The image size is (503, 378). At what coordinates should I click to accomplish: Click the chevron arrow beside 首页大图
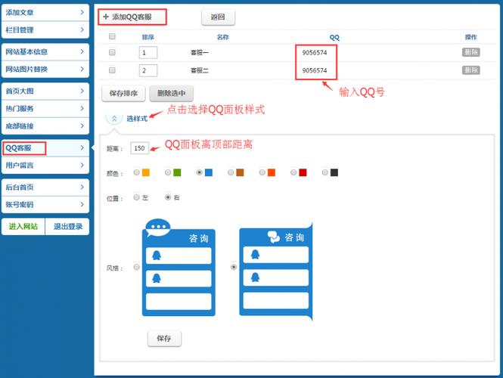tap(82, 91)
